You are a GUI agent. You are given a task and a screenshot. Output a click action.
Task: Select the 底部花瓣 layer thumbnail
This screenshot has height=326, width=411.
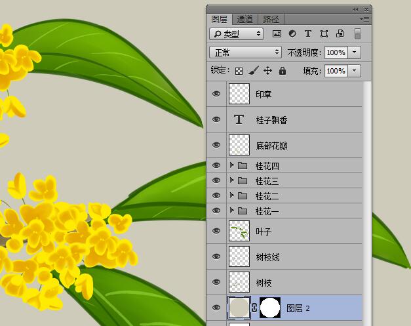[x=239, y=145]
